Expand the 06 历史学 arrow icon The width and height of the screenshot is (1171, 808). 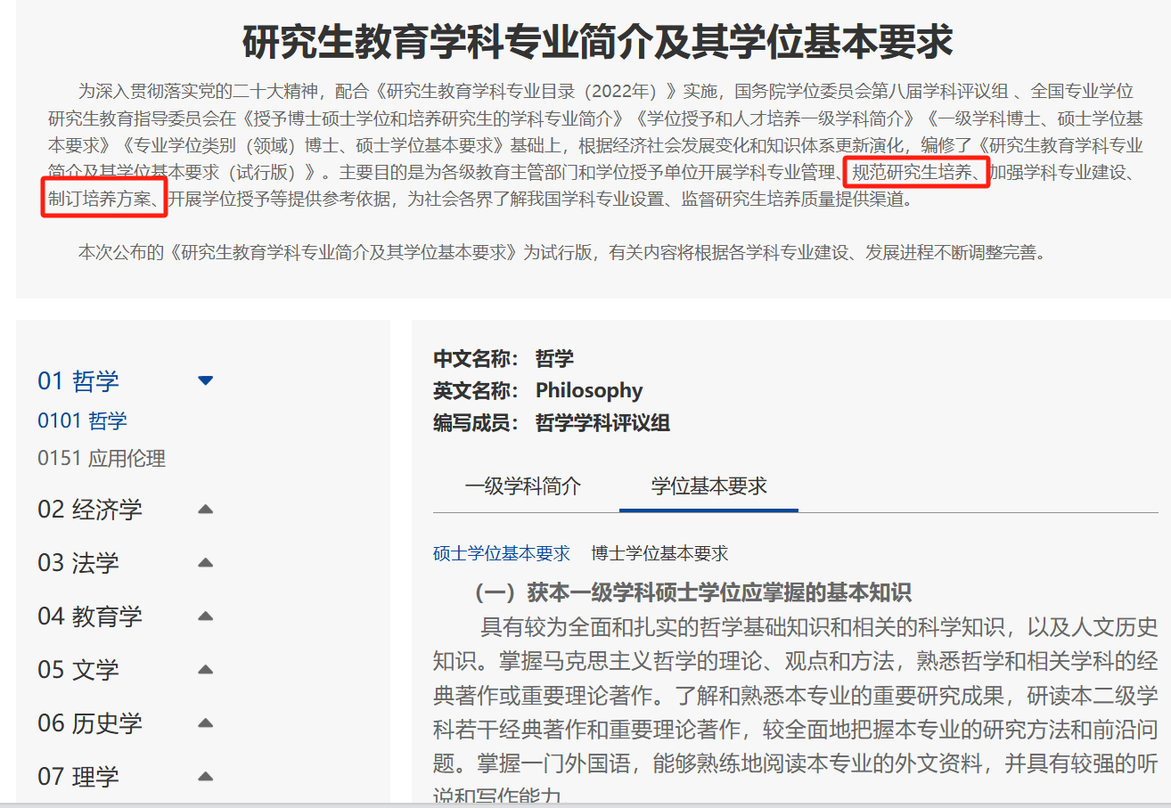point(206,723)
